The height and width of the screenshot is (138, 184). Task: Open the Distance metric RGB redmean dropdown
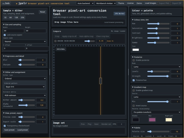[x=25, y=95]
